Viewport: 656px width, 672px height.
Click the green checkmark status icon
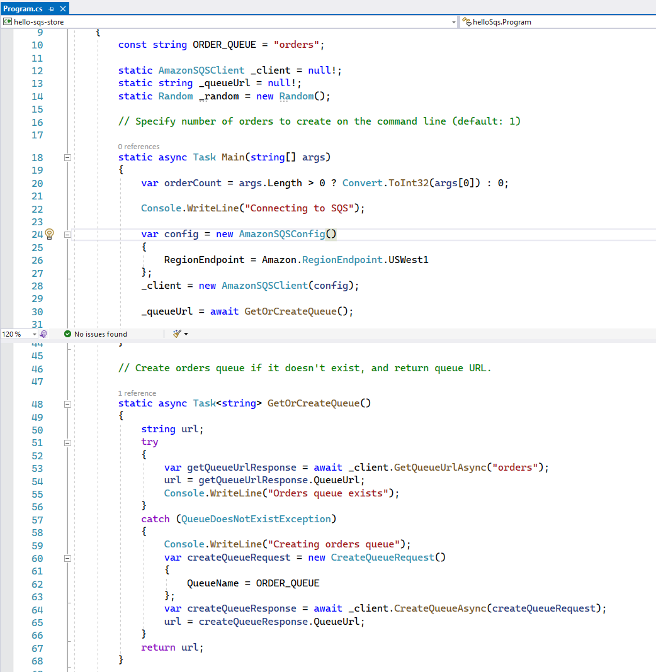pyautogui.click(x=67, y=334)
